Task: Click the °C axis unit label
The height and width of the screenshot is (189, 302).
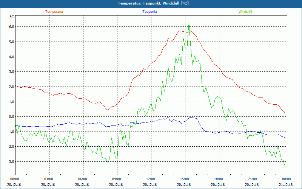Action: (12, 17)
